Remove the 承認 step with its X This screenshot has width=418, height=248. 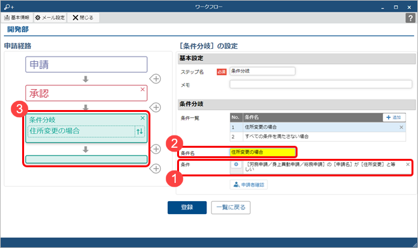tap(143, 90)
